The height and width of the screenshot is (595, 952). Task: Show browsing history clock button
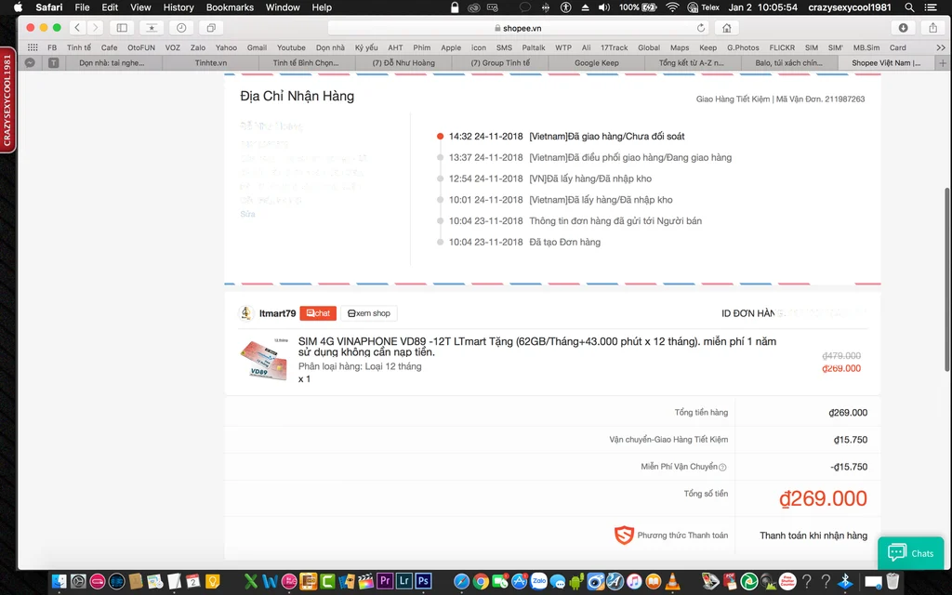pyautogui.click(x=181, y=28)
